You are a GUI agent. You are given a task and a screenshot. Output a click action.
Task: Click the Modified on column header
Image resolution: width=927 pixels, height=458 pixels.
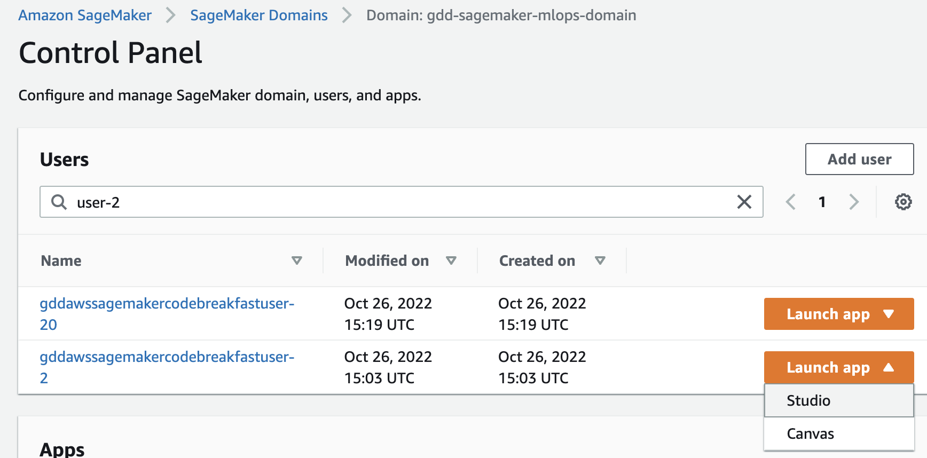387,260
